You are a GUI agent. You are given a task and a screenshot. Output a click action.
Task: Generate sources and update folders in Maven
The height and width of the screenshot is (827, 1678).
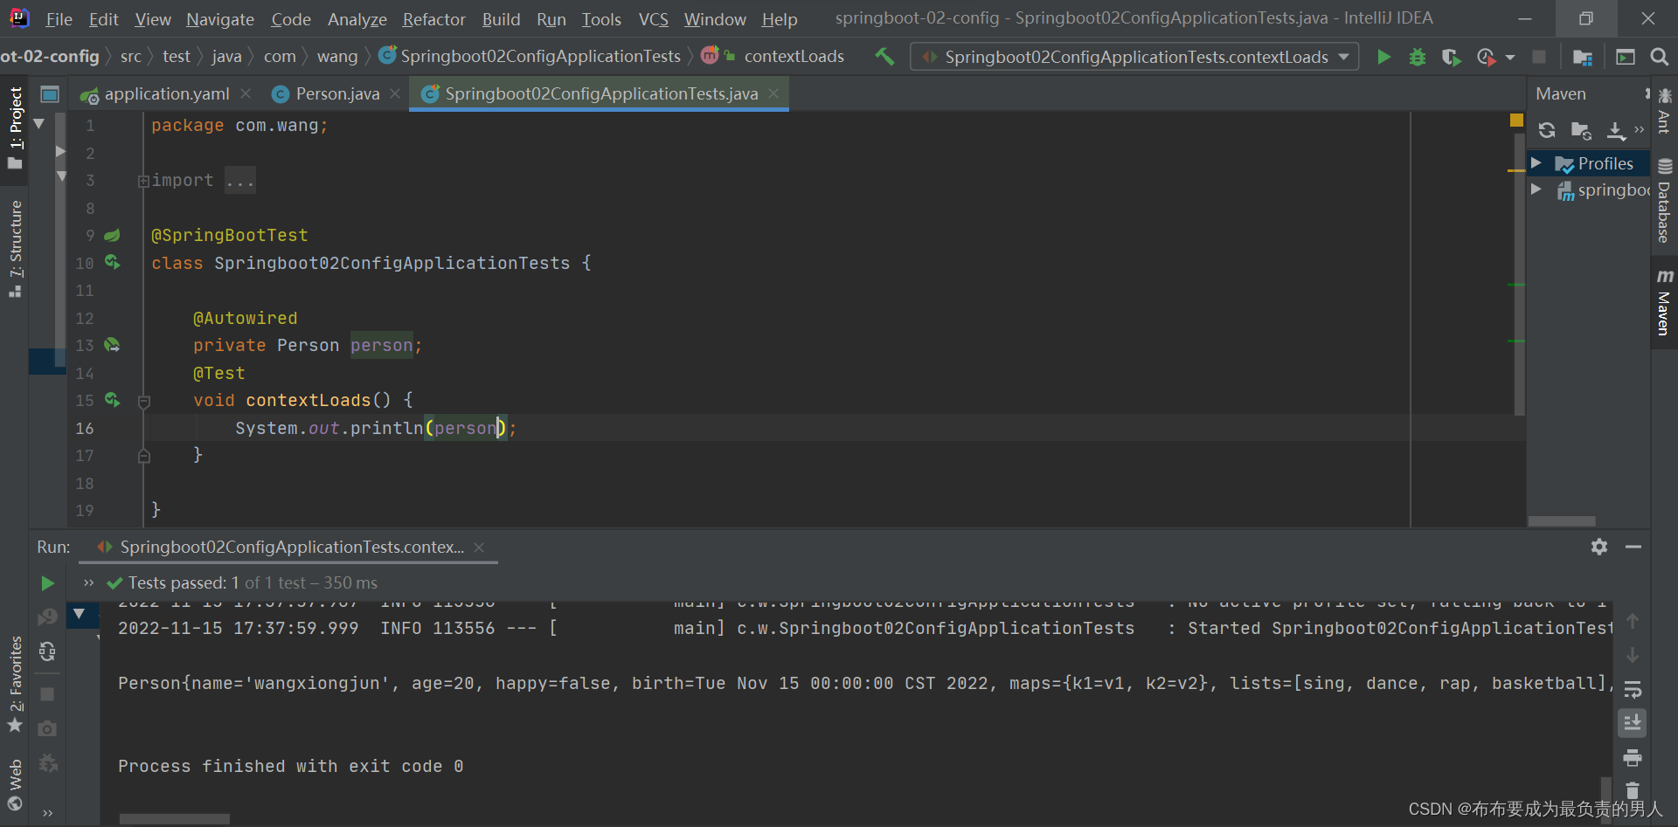point(1581,130)
